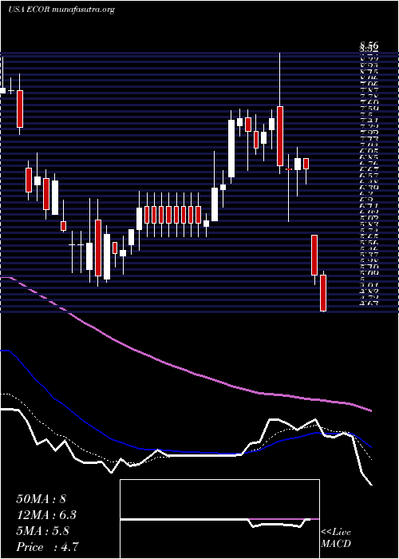This screenshot has width=399, height=559.
Task: Click the 'Price : 4.7' label
Action: click(47, 547)
